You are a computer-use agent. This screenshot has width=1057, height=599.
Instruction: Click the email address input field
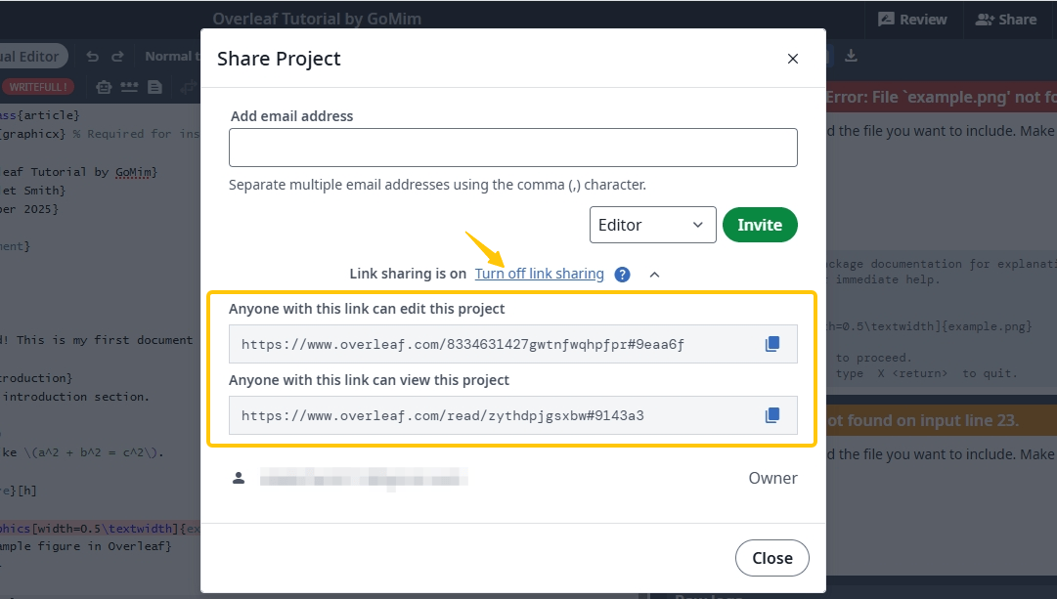tap(512, 147)
